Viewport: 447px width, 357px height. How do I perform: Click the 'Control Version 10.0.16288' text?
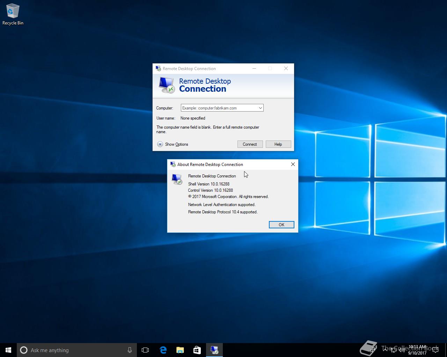[x=211, y=190]
